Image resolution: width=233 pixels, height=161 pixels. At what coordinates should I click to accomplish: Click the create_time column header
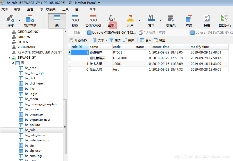[171, 47]
